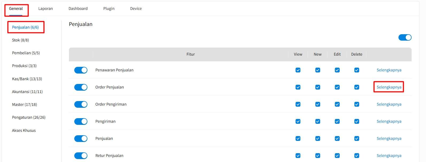Turn off the Order Pengiriman toggle

81,104
